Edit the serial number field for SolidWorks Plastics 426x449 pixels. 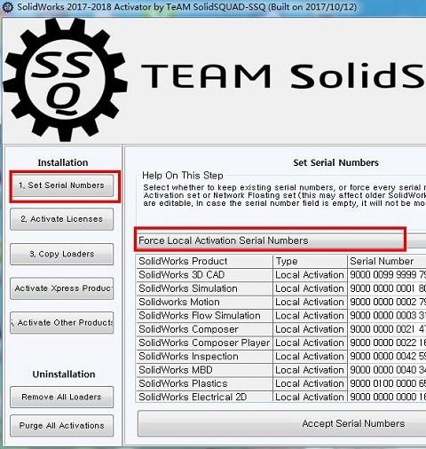[x=387, y=384]
